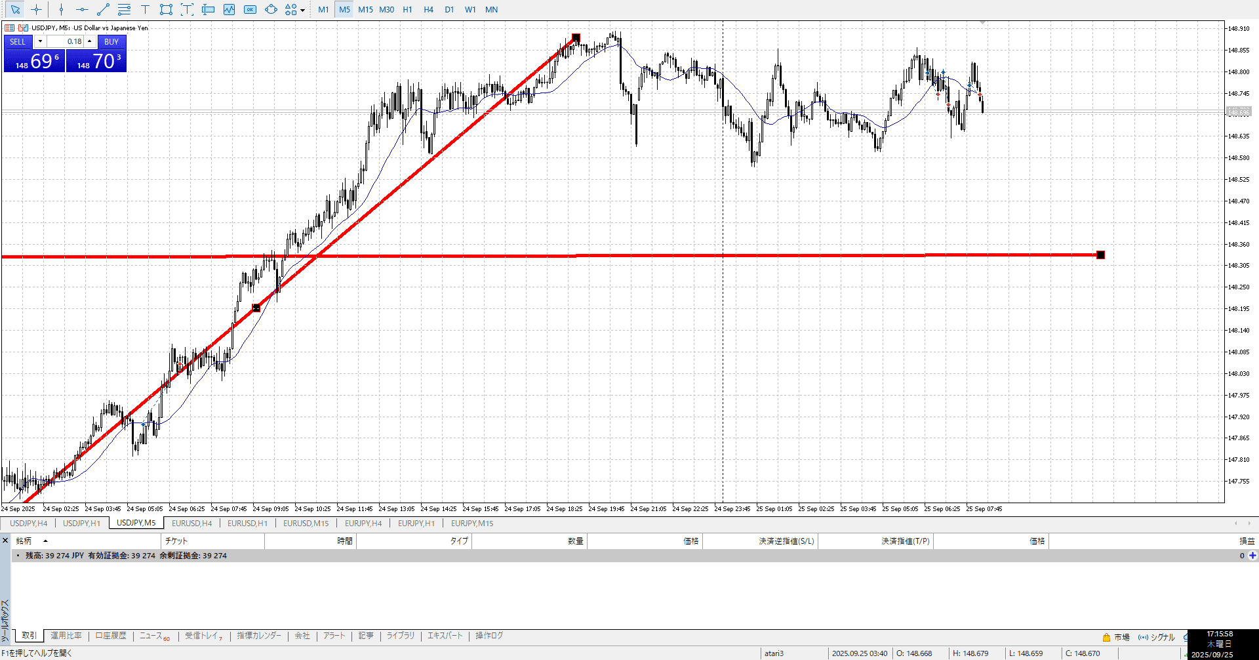Click the 0.18 lot size field
The width and height of the screenshot is (1259, 660).
point(66,41)
